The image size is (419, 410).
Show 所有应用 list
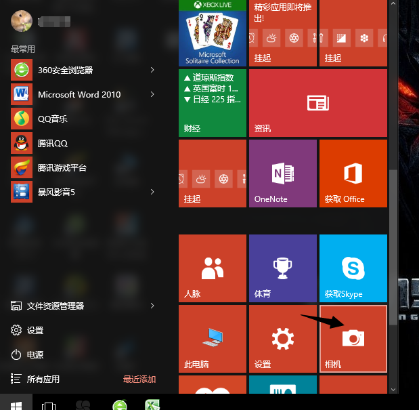point(35,379)
